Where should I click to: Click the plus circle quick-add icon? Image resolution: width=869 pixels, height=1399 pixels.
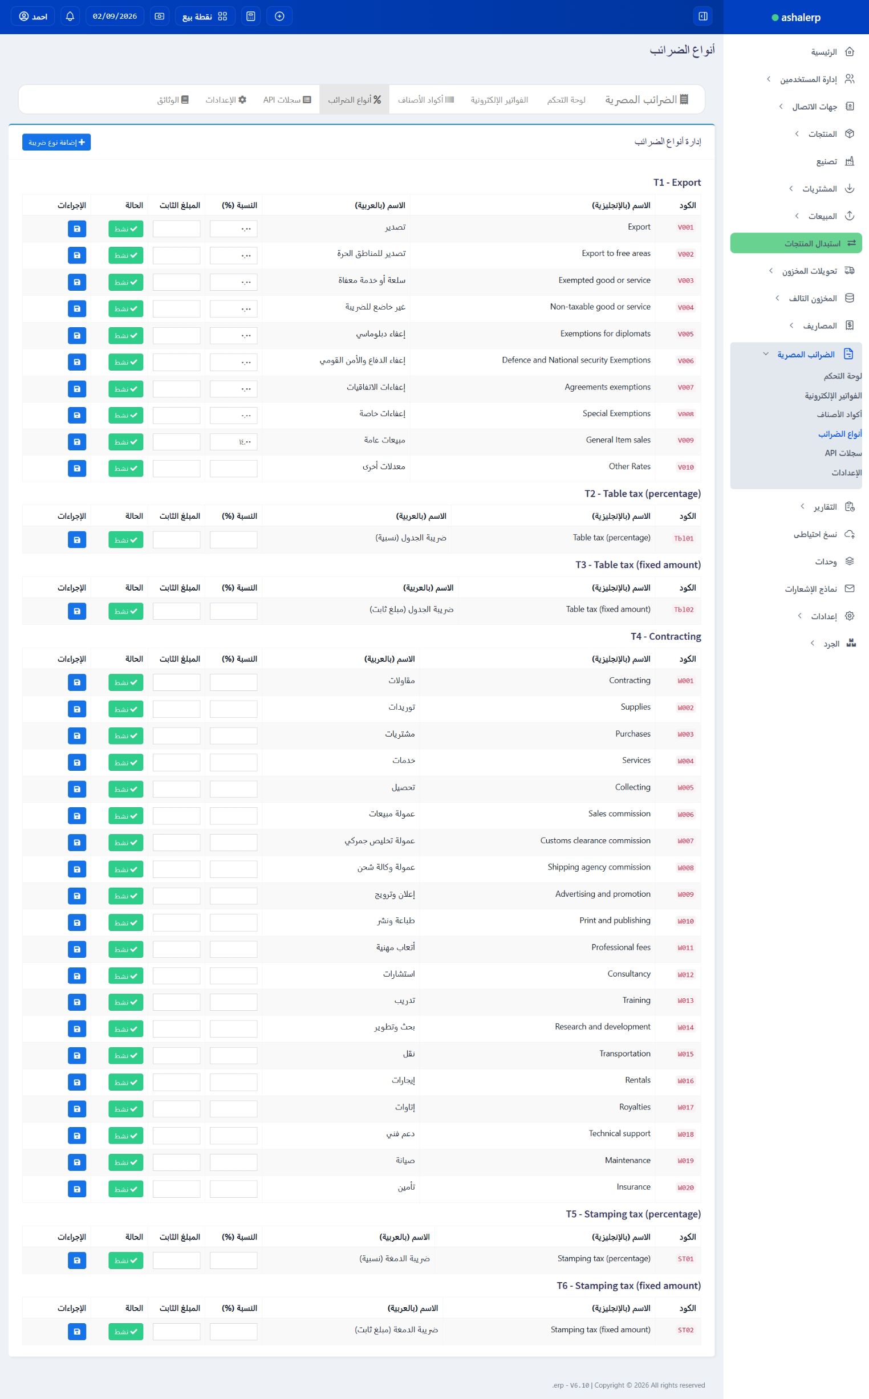point(279,16)
